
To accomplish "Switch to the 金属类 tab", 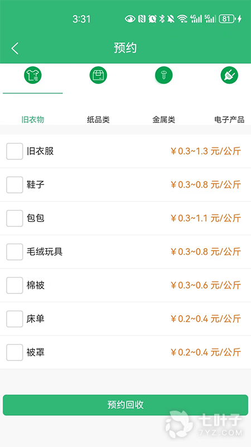I will (x=163, y=120).
